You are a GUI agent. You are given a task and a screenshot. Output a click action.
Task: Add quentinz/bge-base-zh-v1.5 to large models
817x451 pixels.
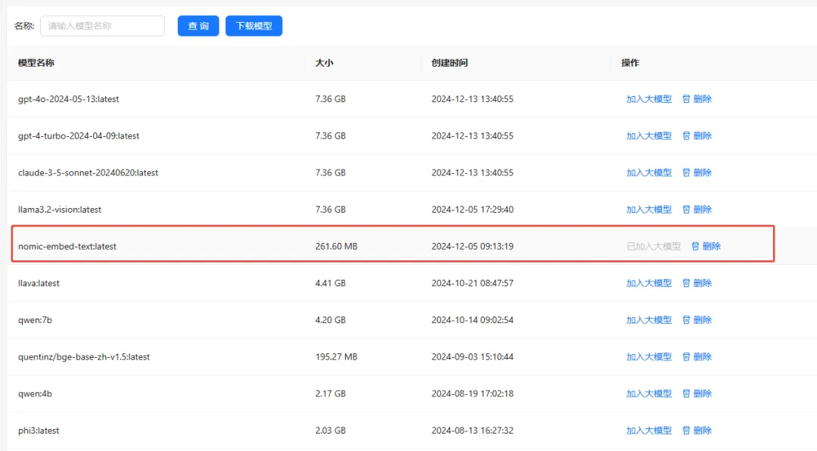click(648, 357)
